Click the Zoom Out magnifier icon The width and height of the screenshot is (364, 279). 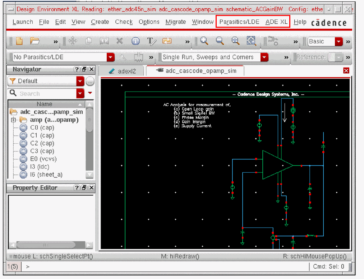220,41
